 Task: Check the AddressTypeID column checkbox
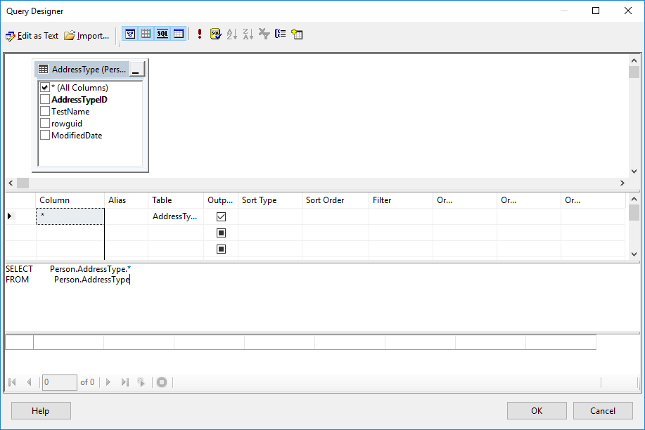[x=45, y=100]
